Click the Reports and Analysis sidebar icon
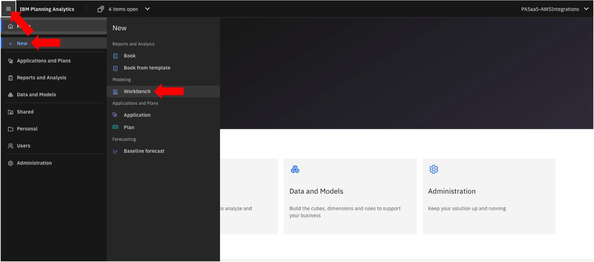The height and width of the screenshot is (262, 594). pos(10,78)
